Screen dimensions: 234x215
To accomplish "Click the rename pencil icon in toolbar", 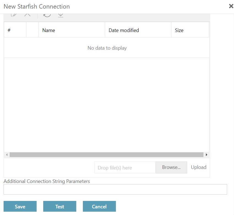I will point(14,15).
